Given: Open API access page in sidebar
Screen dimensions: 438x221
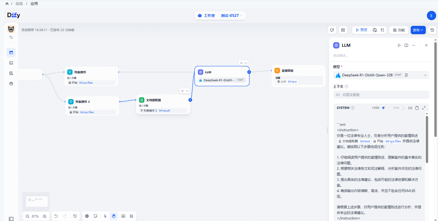Looking at the screenshot, I should coord(11,63).
